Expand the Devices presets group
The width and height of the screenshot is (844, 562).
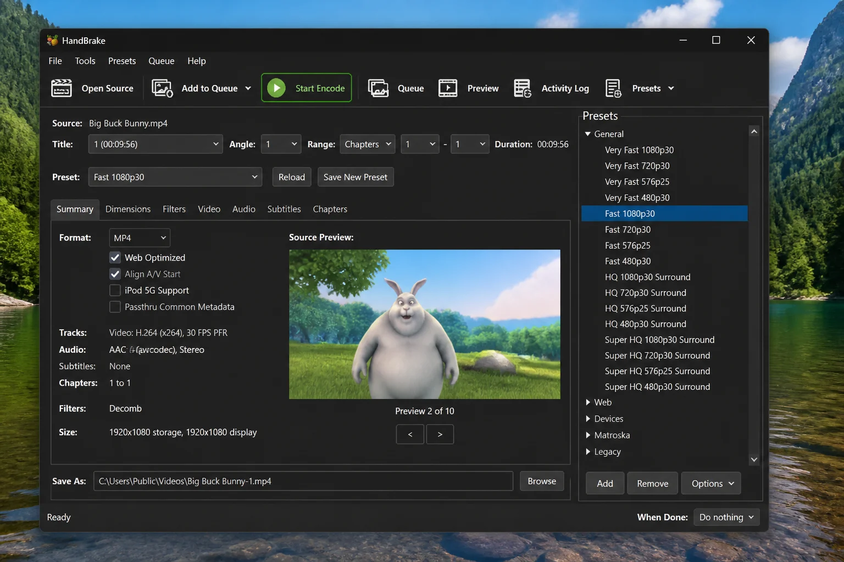coord(588,419)
